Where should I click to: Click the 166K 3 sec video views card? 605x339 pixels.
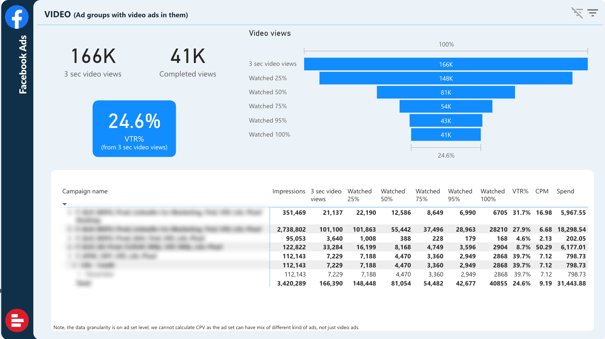[x=93, y=62]
